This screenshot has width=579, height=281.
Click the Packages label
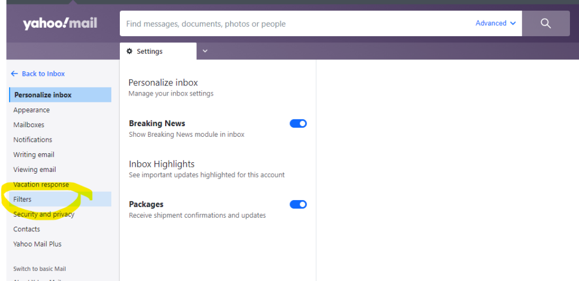(x=146, y=204)
